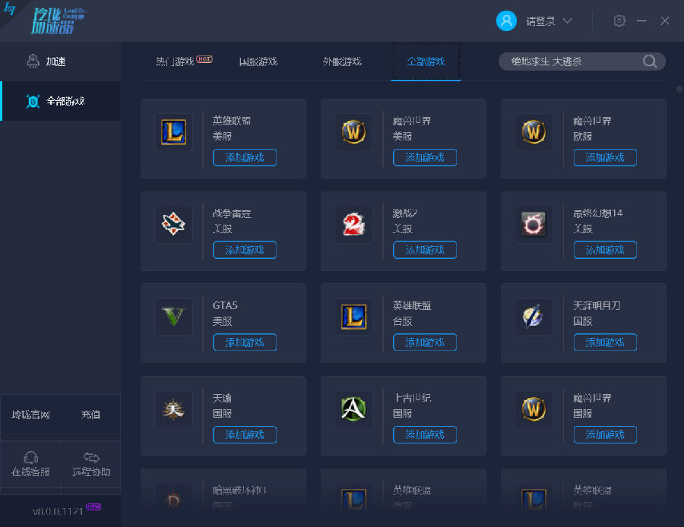Click the 请登录 login text
This screenshot has height=527, width=684.
pyautogui.click(x=540, y=21)
